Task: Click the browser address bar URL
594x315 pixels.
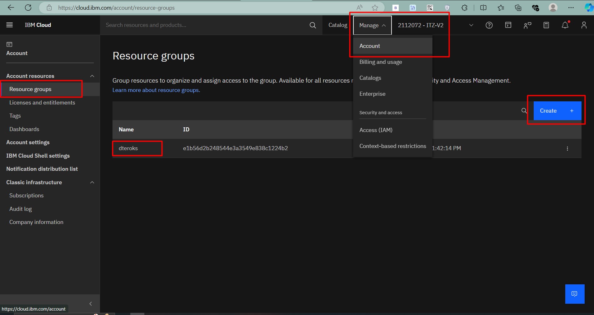Action: pyautogui.click(x=116, y=8)
